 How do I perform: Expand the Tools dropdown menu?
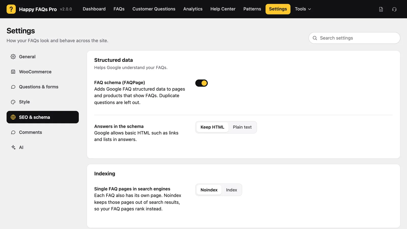[x=303, y=9]
